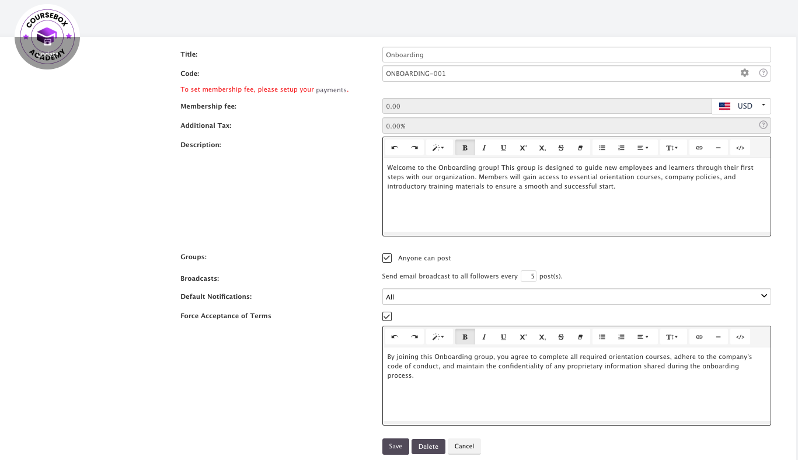Toggle bold in the Description editor

pos(465,148)
